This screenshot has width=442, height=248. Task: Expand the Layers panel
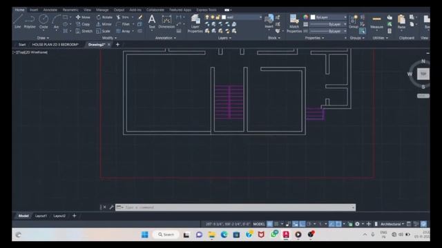pyautogui.click(x=224, y=38)
